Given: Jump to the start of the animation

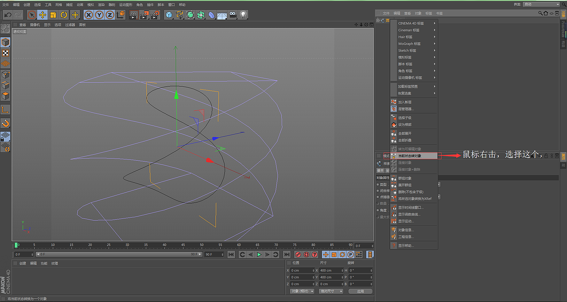Looking at the screenshot, I should 231,255.
